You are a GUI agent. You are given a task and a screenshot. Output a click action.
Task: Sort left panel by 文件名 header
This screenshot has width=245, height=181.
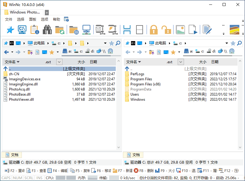pos(12,62)
